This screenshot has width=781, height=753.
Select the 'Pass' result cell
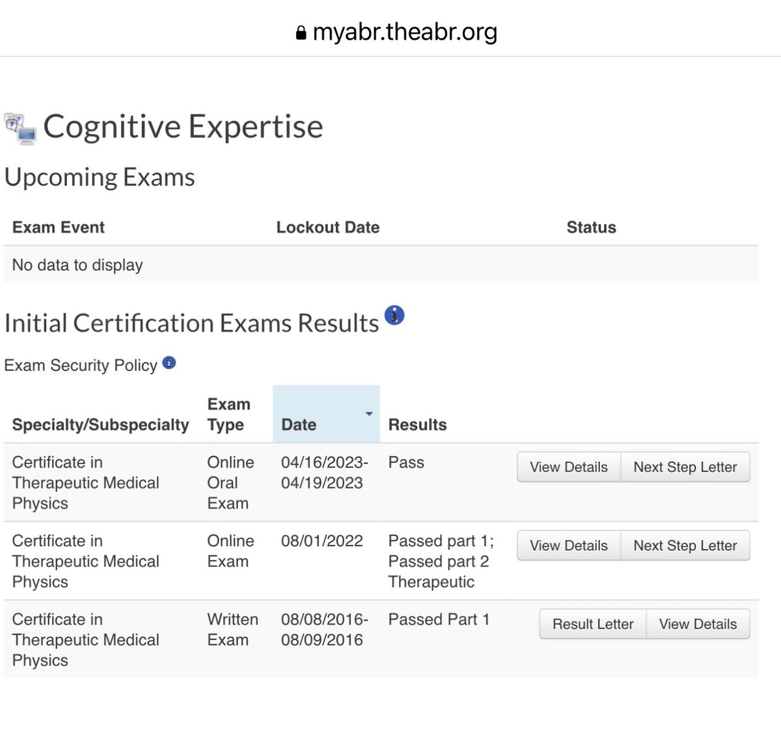tap(406, 463)
